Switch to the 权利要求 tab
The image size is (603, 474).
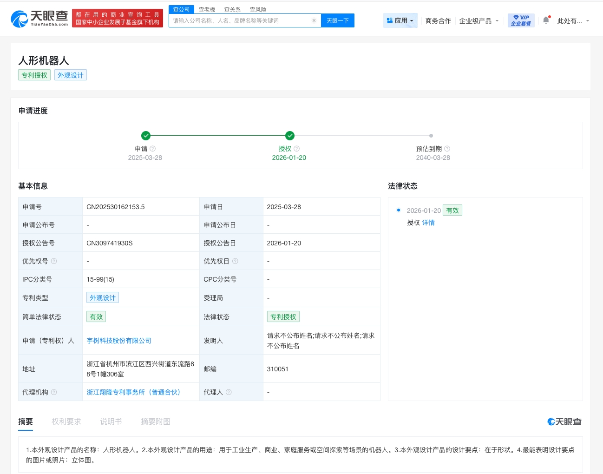(x=66, y=421)
